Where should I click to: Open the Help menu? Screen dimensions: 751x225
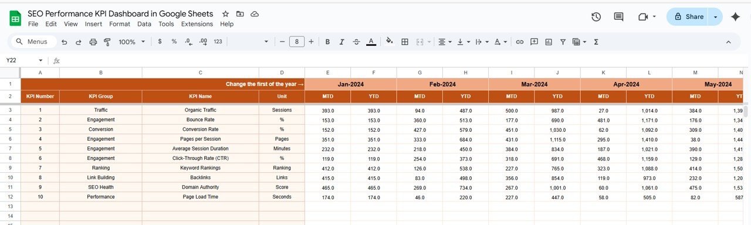pyautogui.click(x=227, y=24)
